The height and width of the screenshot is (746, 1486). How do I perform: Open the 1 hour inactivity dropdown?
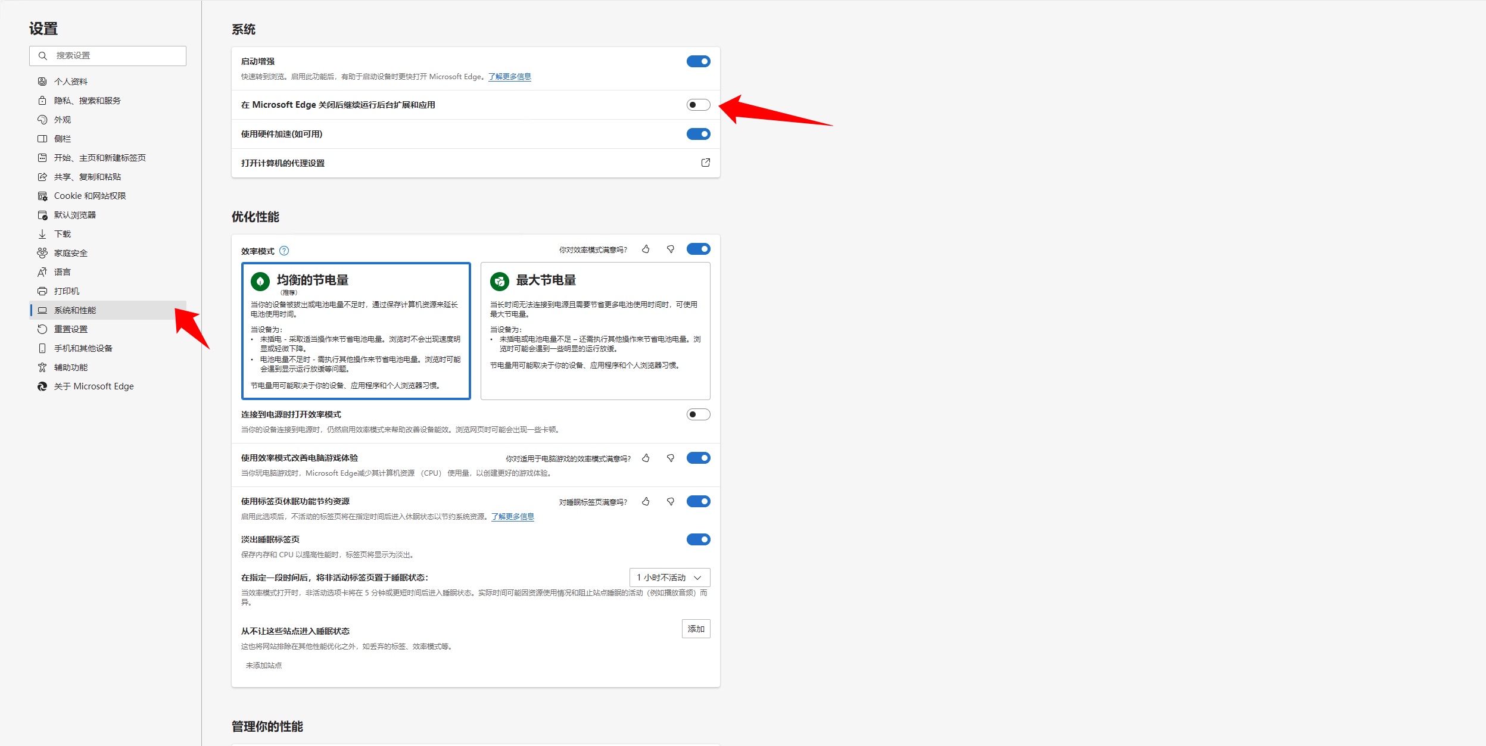coord(669,578)
